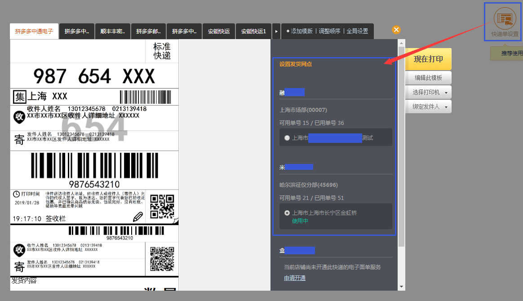Screen dimensions: 523x301
Task: Click the upper QR code on the waybill
Action: click(x=162, y=206)
